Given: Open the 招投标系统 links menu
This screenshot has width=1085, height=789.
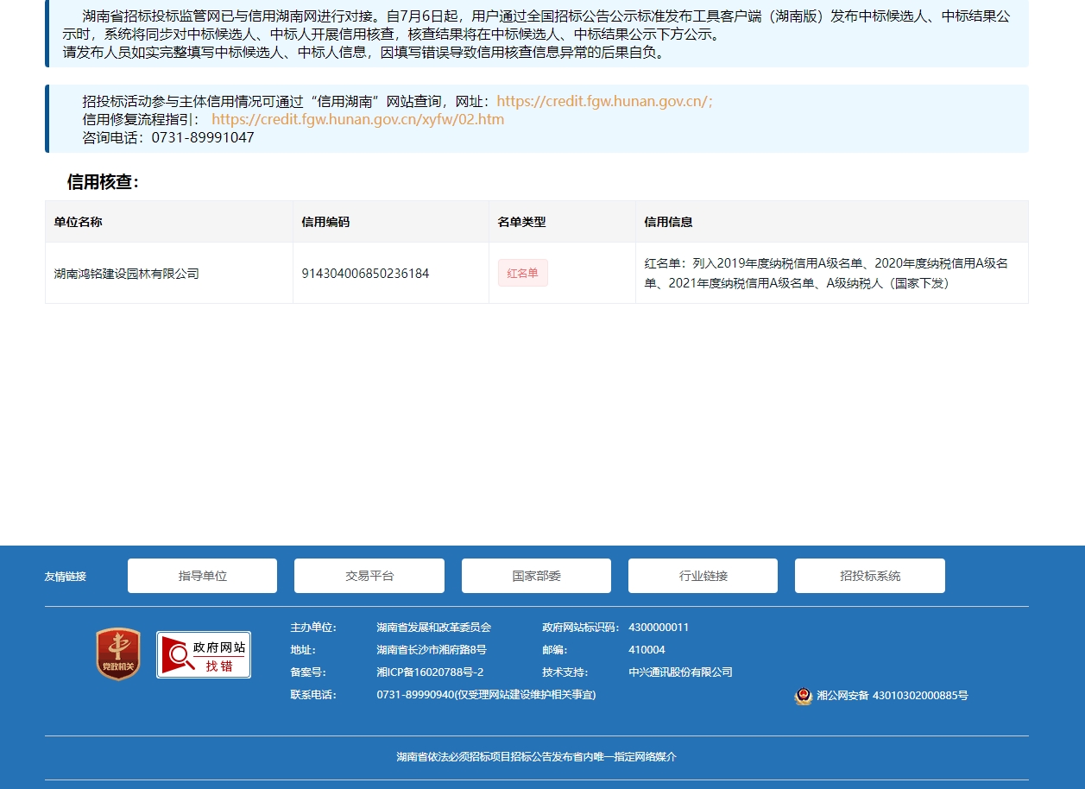Looking at the screenshot, I should coord(869,576).
